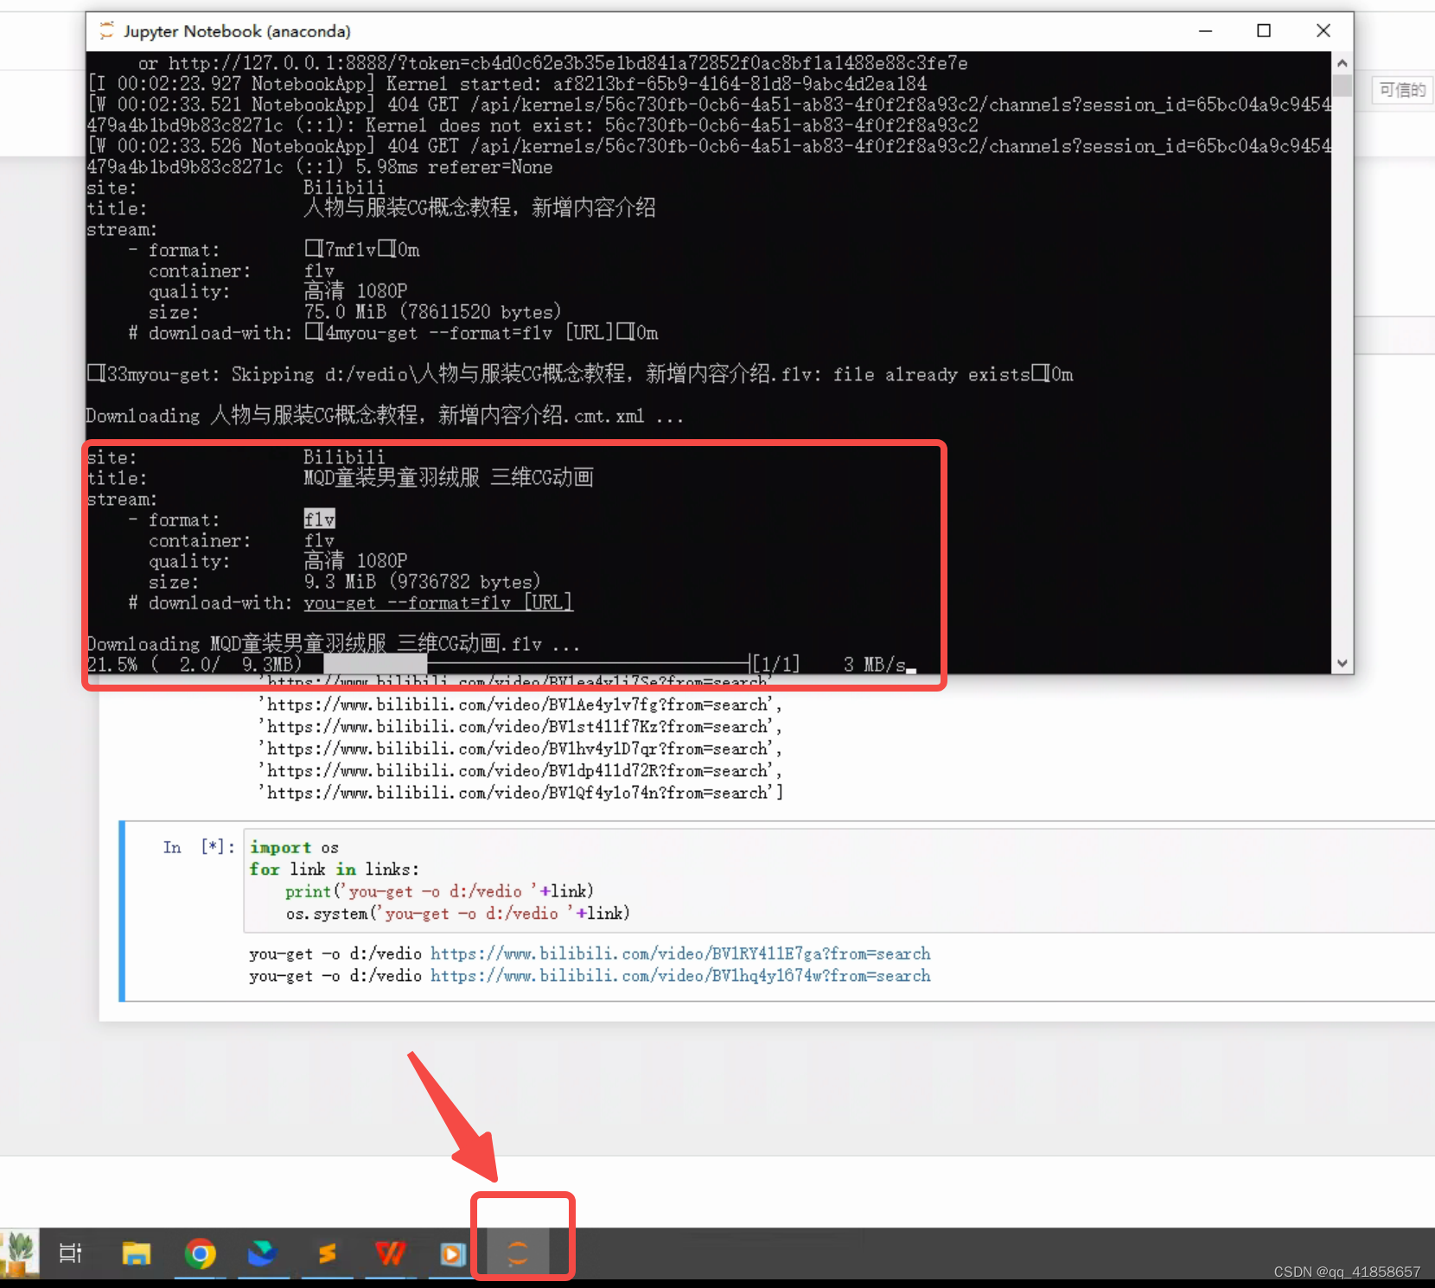Click the '9.3 MiB (9736782 bytes)' size text
The height and width of the screenshot is (1288, 1435).
[422, 582]
